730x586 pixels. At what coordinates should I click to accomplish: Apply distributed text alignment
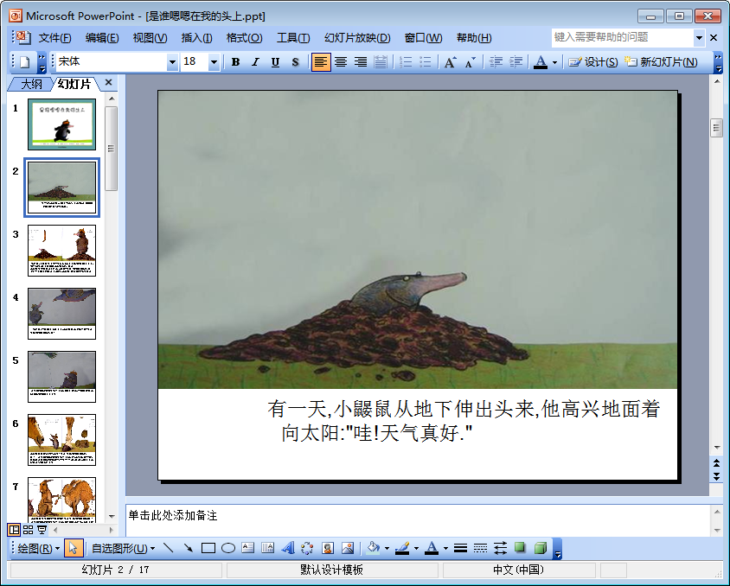(381, 62)
